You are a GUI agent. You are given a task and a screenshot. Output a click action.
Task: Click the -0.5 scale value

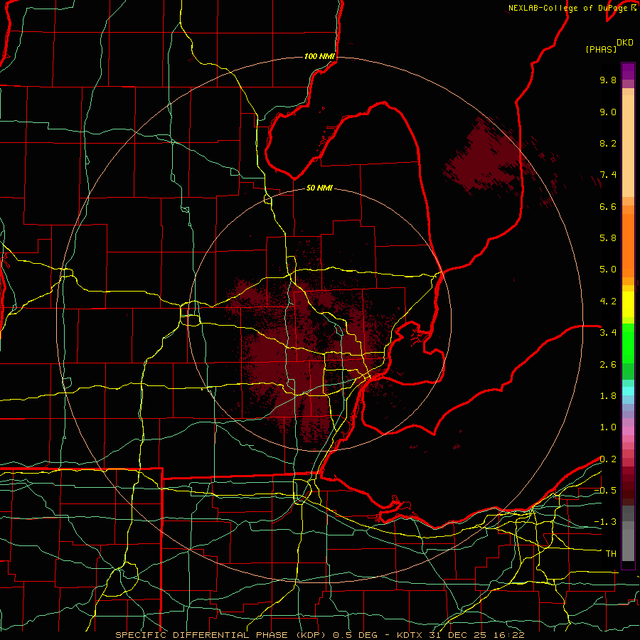coord(605,491)
